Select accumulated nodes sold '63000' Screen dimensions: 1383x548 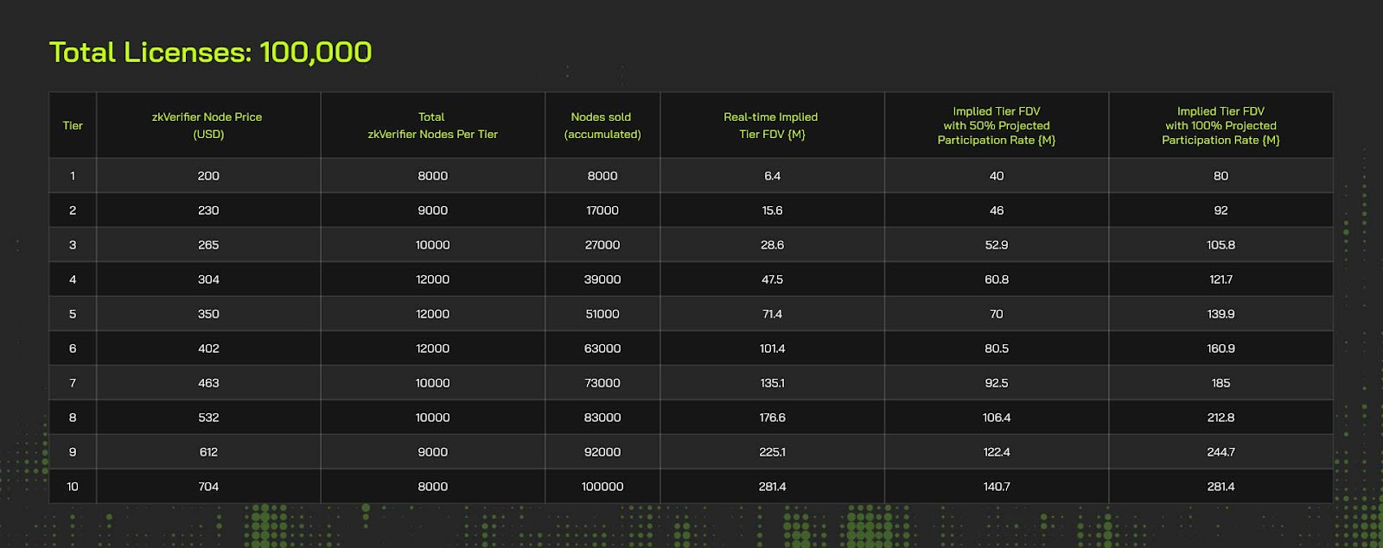pos(602,348)
